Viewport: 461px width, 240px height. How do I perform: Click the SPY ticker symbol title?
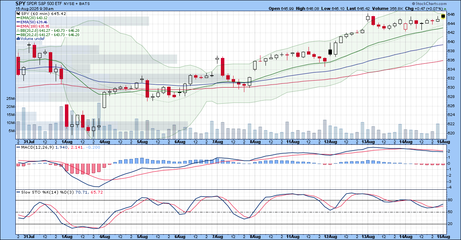[x=21, y=3]
